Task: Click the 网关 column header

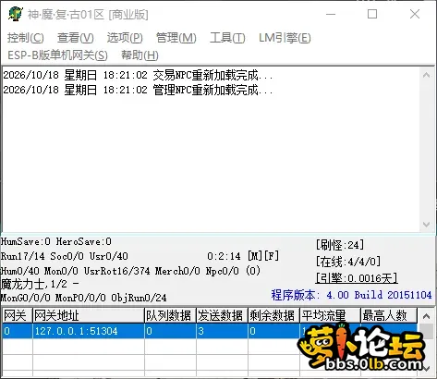Action: tap(17, 315)
